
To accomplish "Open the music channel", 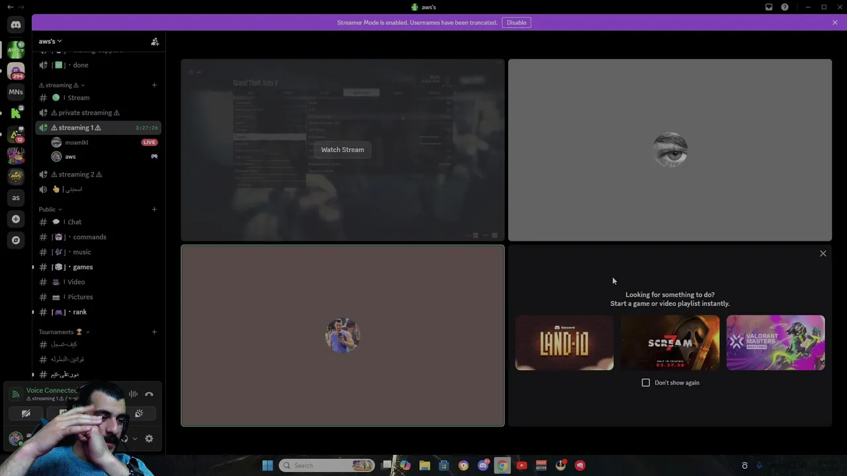I will (98, 252).
